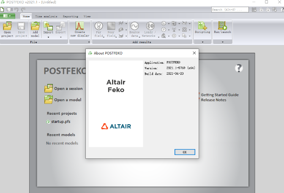Open the View ribbon tab
Viewport: 284px width, 193px height.
(x=87, y=16)
